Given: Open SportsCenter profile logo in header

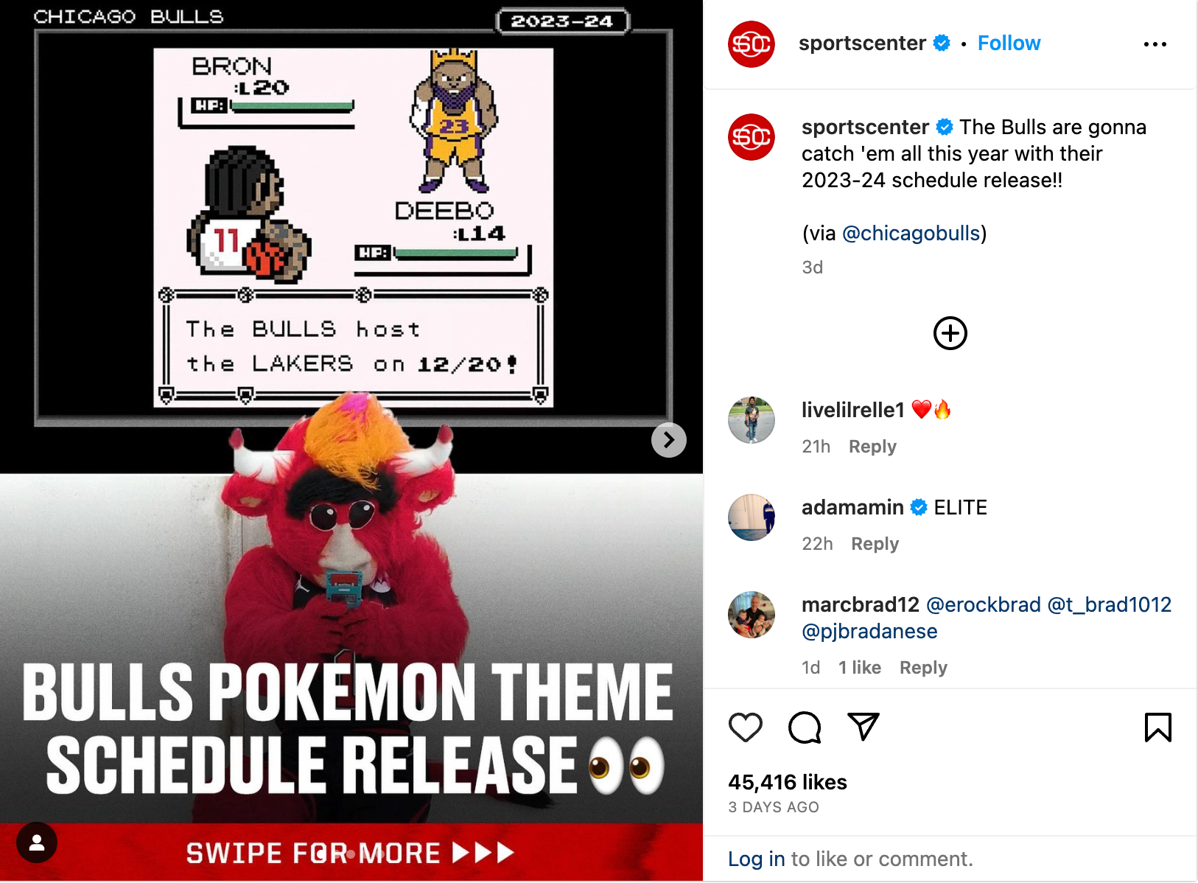Looking at the screenshot, I should point(751,44).
